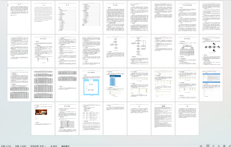Viewport: 231px width, 147px height.
Task: Toggle eye protection mode in status bar
Action: pos(201,146)
